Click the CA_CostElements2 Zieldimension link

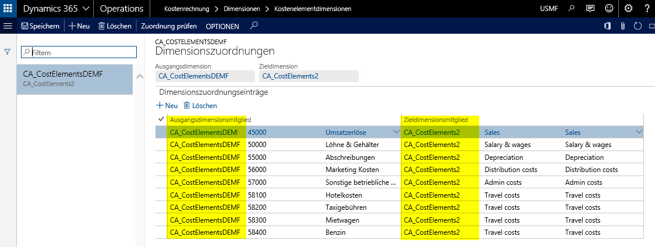291,76
